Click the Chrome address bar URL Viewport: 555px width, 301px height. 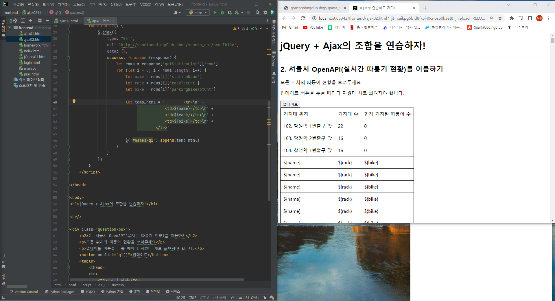point(402,18)
